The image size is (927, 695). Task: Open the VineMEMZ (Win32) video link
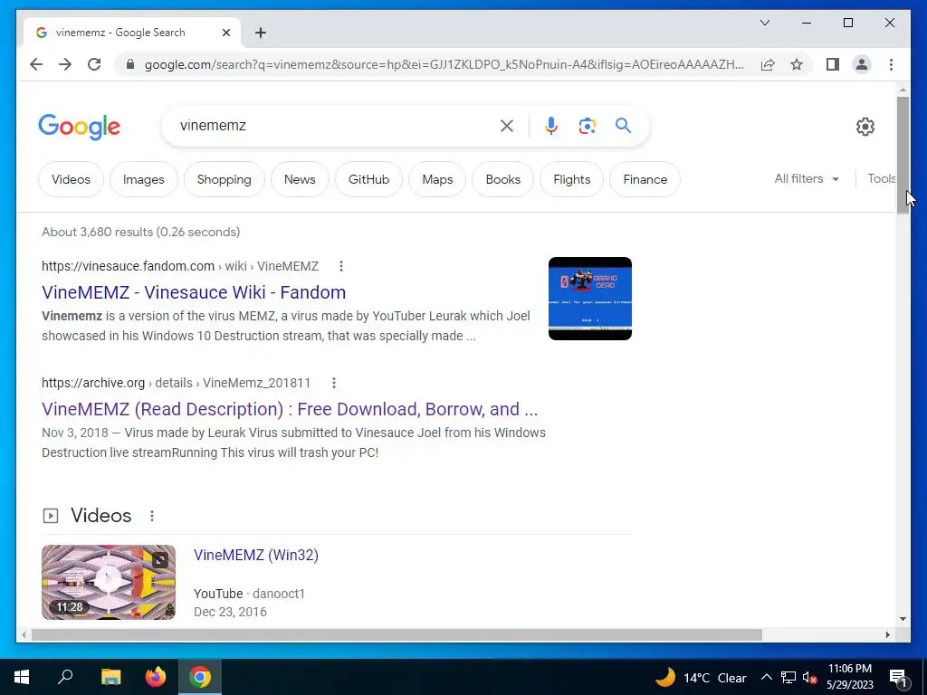click(x=256, y=555)
